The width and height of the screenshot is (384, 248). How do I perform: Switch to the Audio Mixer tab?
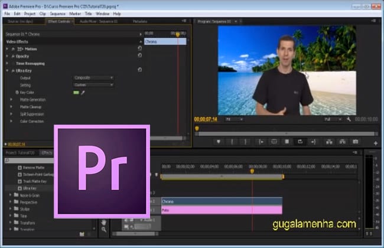(99, 21)
